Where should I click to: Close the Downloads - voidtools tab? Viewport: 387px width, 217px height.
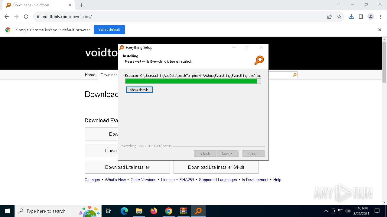(x=70, y=5)
